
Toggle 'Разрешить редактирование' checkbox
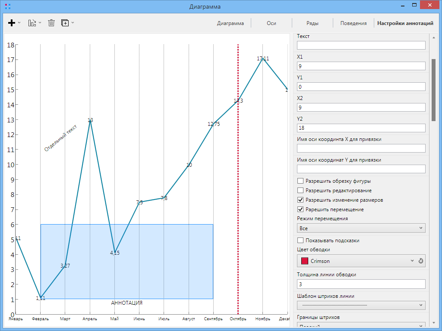300,190
